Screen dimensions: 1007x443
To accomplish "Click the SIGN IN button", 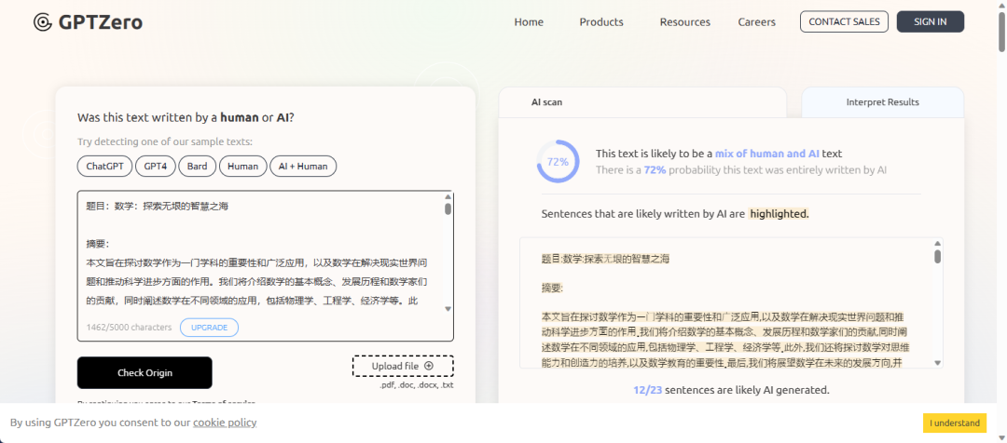I will coord(930,21).
